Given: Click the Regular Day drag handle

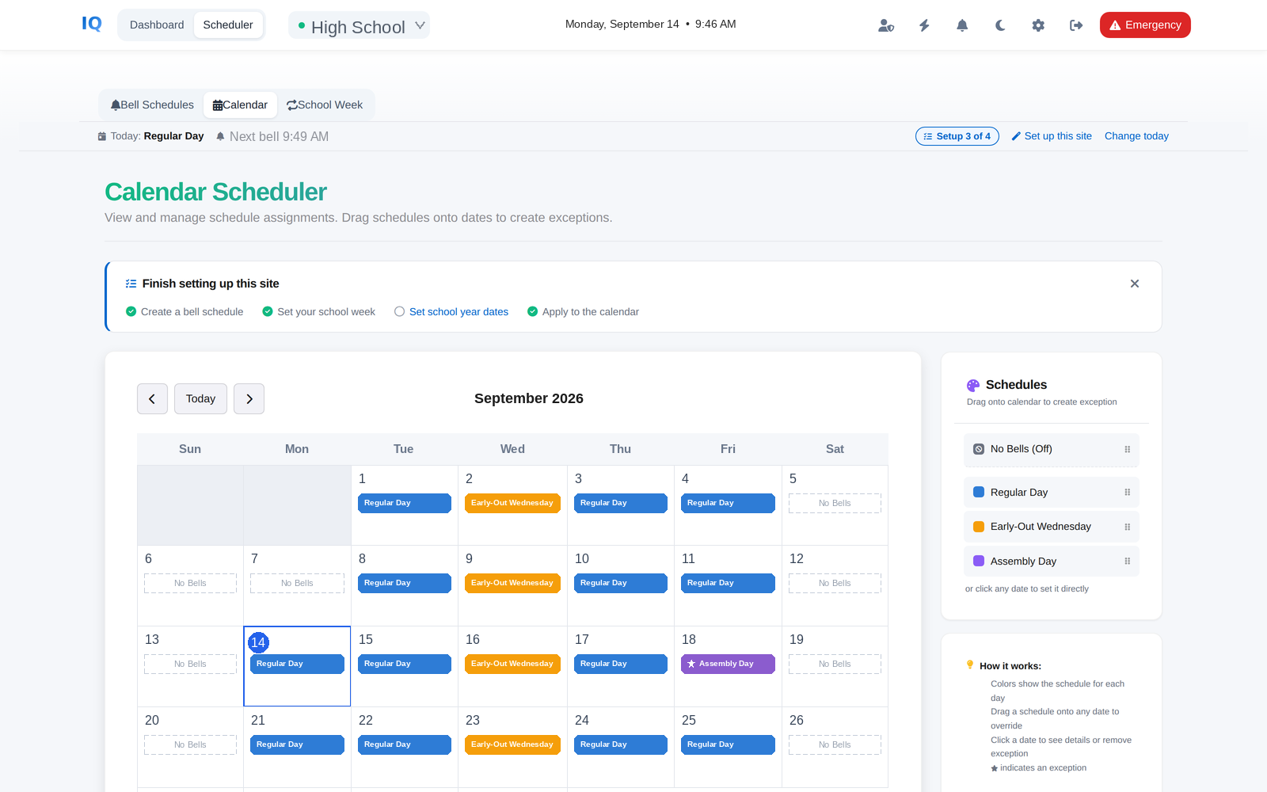Looking at the screenshot, I should click(x=1128, y=493).
